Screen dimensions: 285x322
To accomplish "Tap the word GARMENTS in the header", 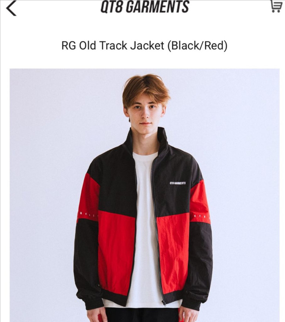I will point(157,6).
